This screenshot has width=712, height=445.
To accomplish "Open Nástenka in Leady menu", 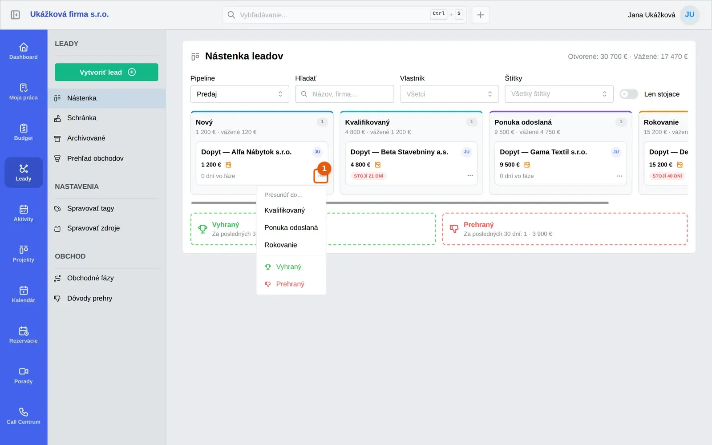I will (107, 98).
